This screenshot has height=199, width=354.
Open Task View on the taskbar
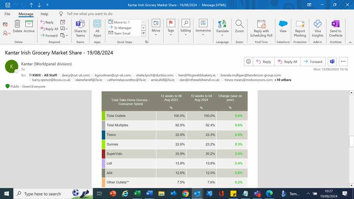click(100, 193)
